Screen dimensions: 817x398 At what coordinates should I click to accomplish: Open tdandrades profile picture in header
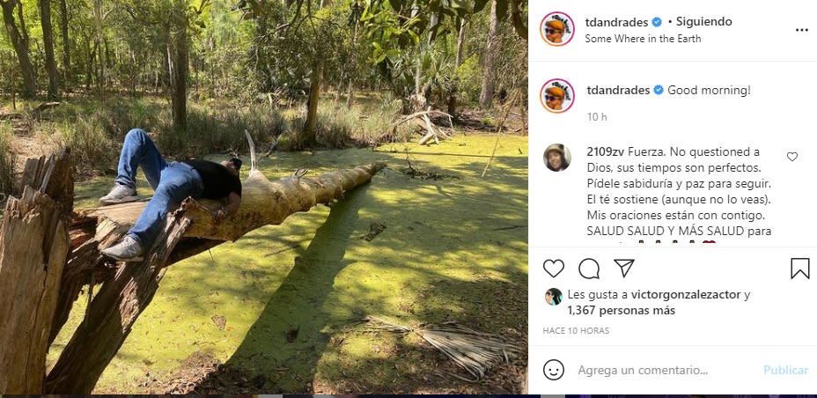tap(557, 29)
